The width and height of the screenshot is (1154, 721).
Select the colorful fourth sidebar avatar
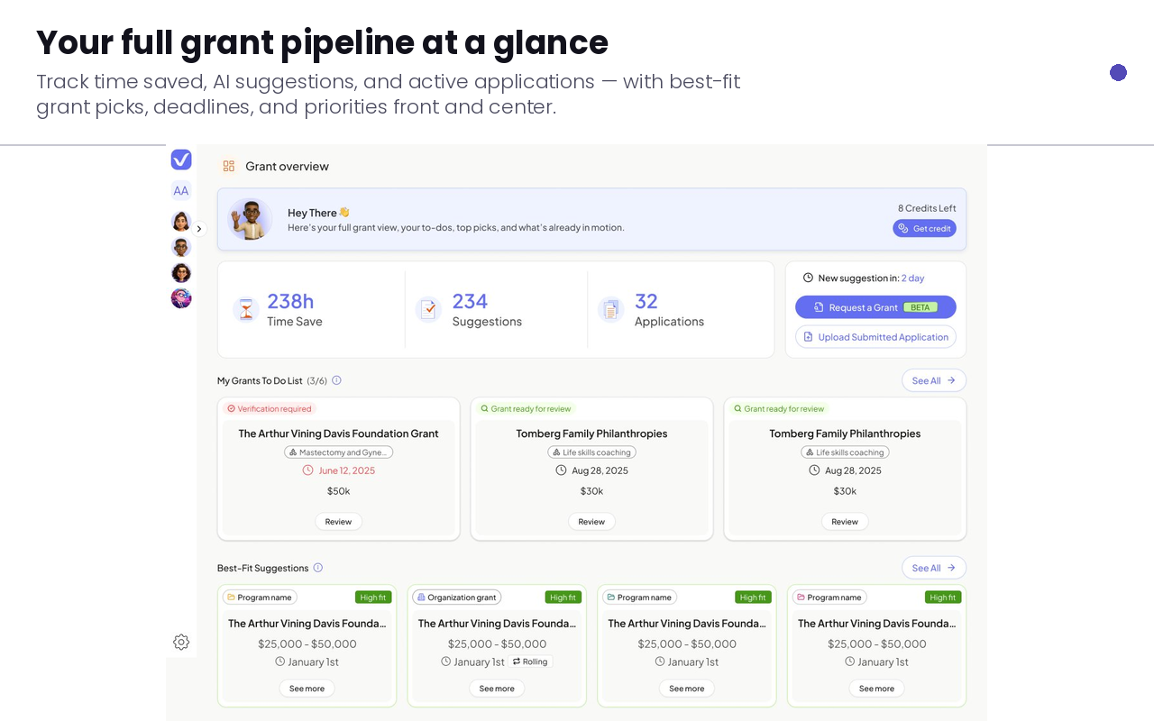(181, 298)
